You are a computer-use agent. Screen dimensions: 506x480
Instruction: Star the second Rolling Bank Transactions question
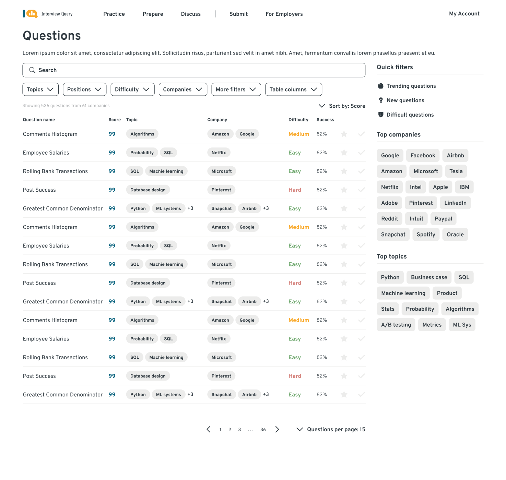(344, 264)
